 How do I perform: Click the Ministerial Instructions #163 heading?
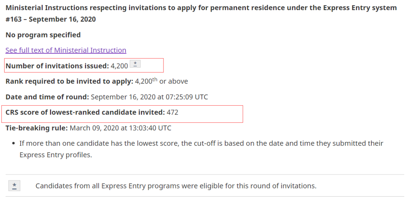[201, 13]
